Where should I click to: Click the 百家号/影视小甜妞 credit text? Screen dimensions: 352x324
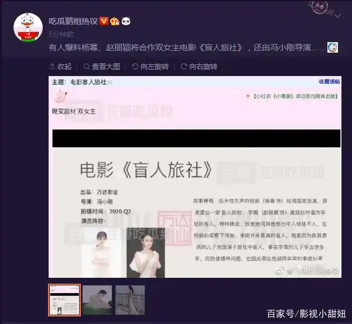point(306,313)
